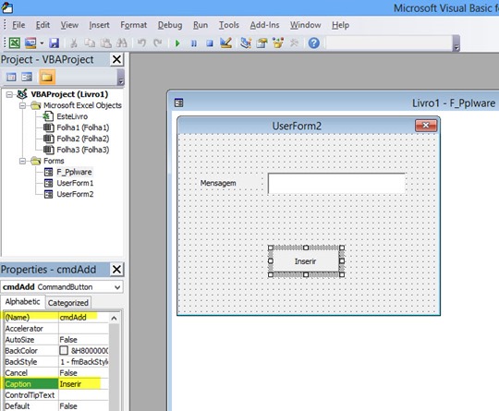Click the Save icon in toolbar
The image size is (499, 411).
point(55,42)
